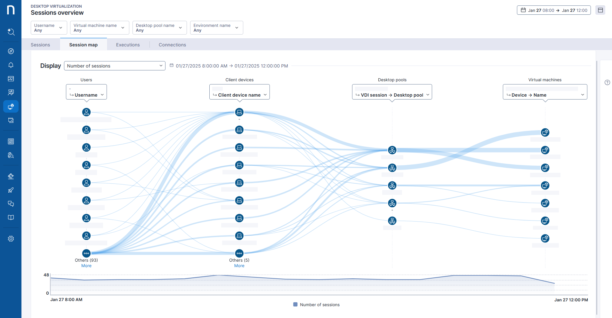The width and height of the screenshot is (612, 318).
Task: Open the book documentation icon
Action: [x=11, y=218]
